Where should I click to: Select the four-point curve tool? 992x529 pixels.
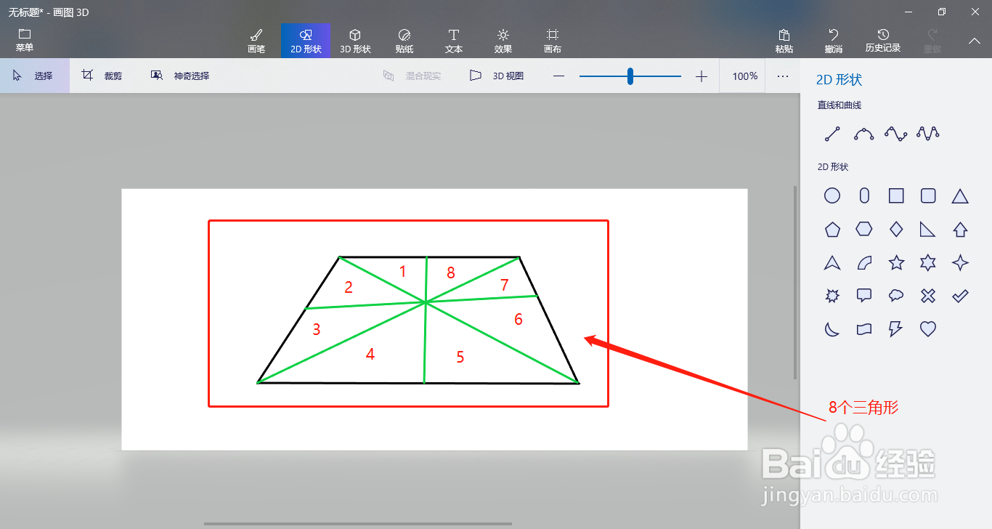pyautogui.click(x=896, y=134)
